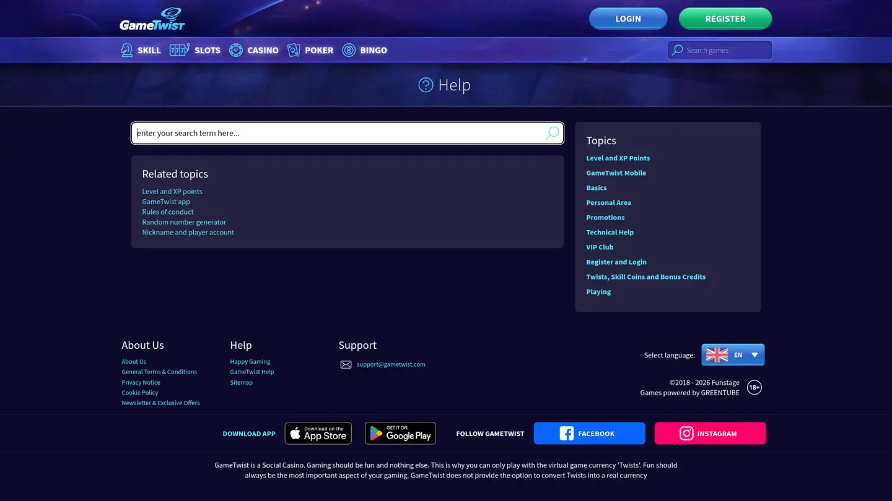This screenshot has height=501, width=892.
Task: Open the App Store download badge
Action: pos(318,434)
